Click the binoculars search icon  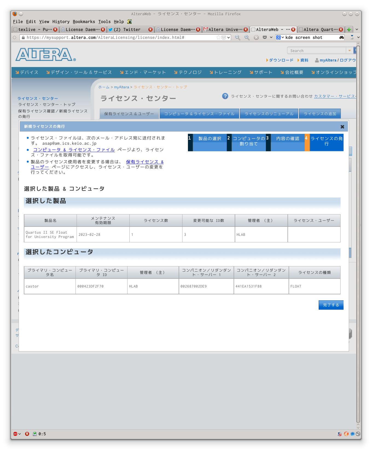point(342,37)
